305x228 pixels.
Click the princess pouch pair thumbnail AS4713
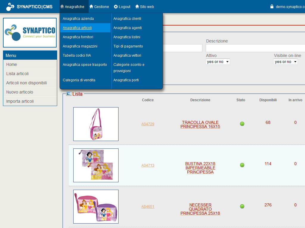(x=96, y=165)
